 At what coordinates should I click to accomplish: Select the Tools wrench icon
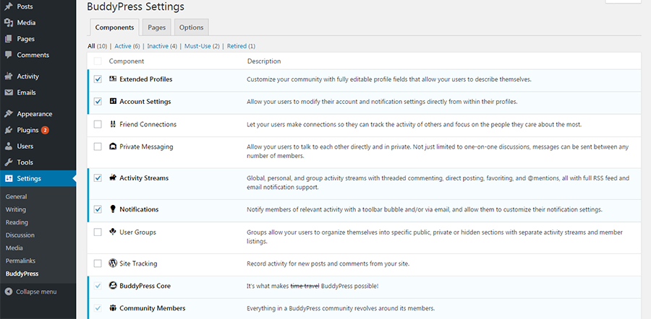tap(8, 162)
